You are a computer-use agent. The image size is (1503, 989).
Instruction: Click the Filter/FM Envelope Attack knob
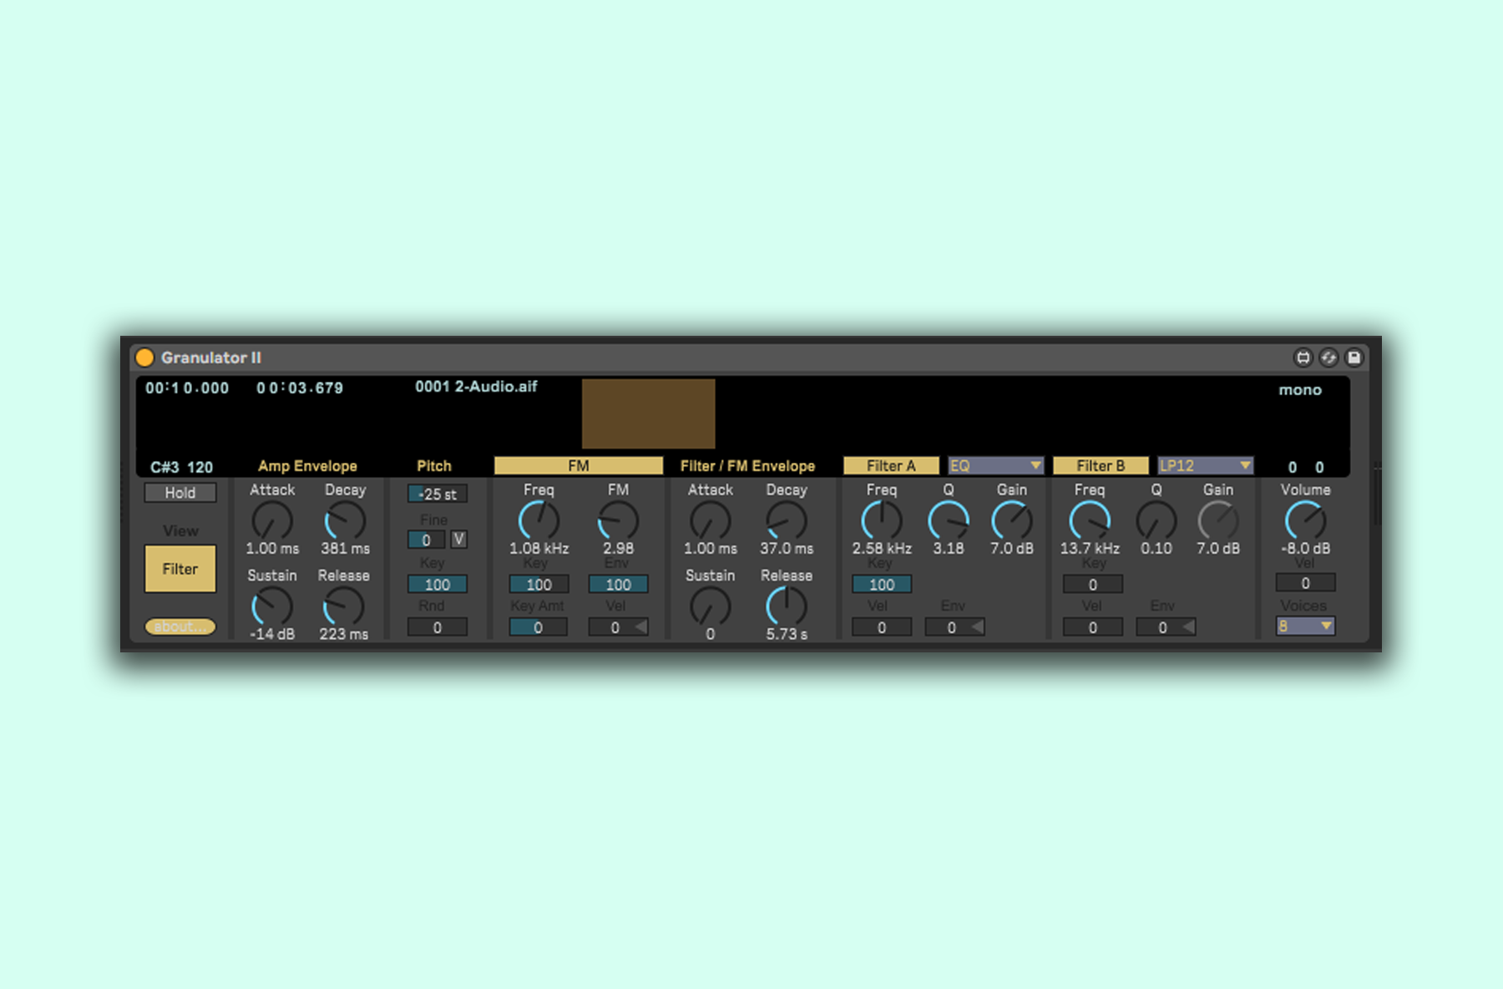click(711, 521)
